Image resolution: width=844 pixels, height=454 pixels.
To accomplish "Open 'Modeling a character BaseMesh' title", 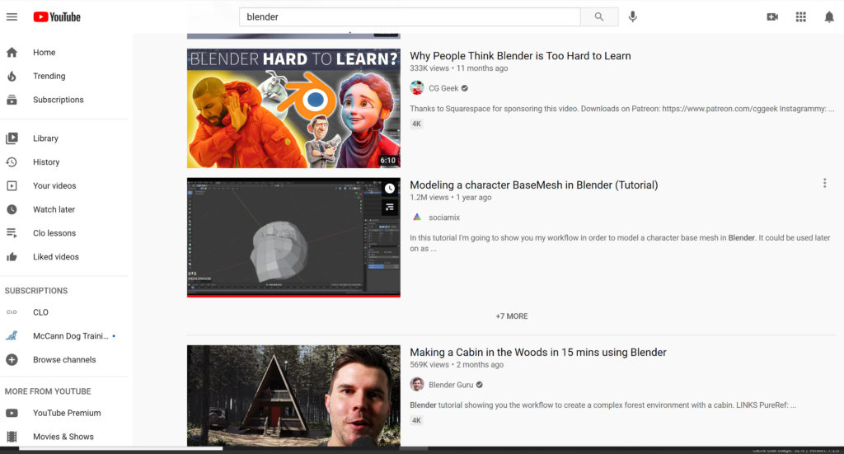I will click(x=533, y=185).
